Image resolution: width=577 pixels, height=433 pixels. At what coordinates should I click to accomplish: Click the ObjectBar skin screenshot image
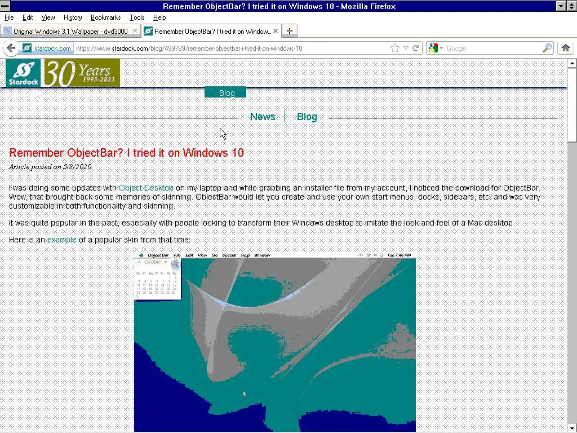(275, 342)
